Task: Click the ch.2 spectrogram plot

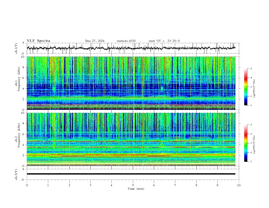Action: click(x=131, y=139)
